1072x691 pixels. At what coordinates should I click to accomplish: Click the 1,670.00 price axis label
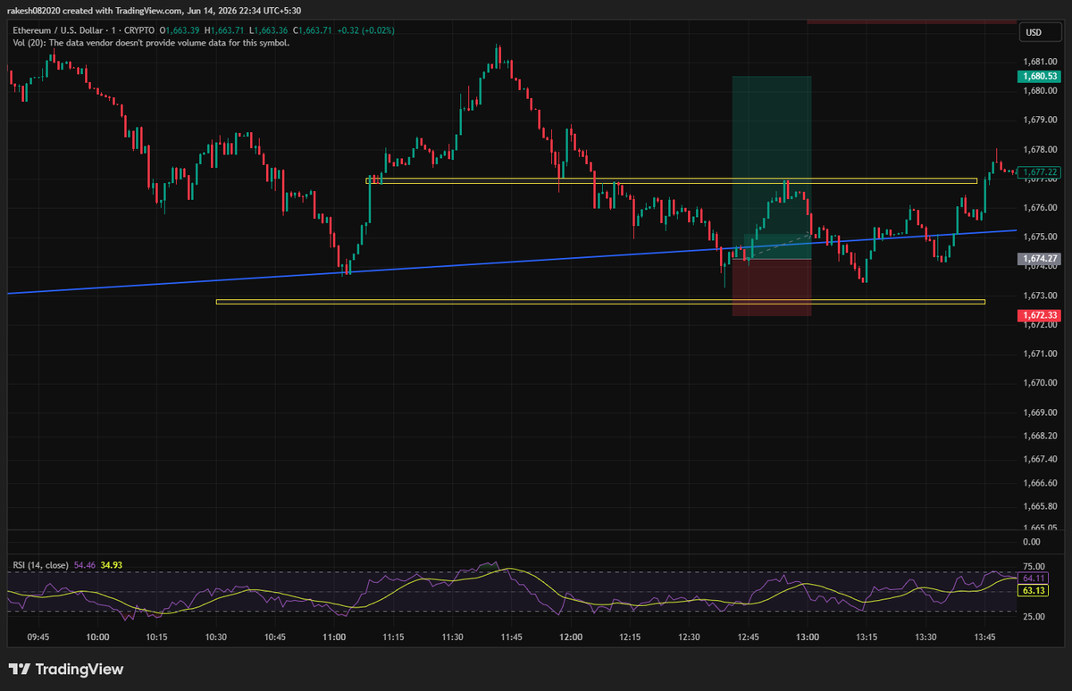click(1040, 384)
